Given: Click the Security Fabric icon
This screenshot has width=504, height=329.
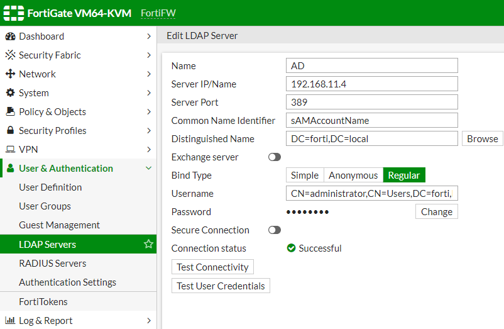Looking at the screenshot, I should click(10, 55).
